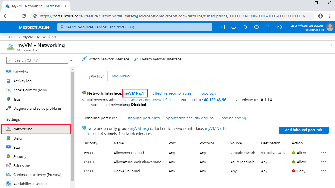Open Security settings from the sidebar

20,156
